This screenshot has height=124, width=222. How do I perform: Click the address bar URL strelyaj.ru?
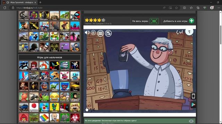coord(29,8)
